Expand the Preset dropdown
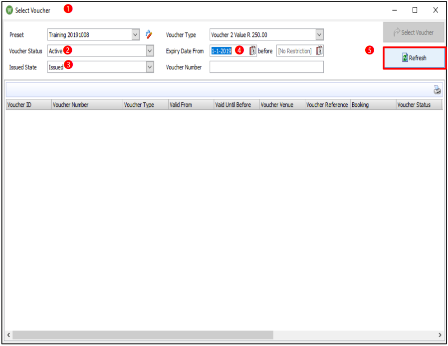The image size is (448, 346). pyautogui.click(x=135, y=34)
